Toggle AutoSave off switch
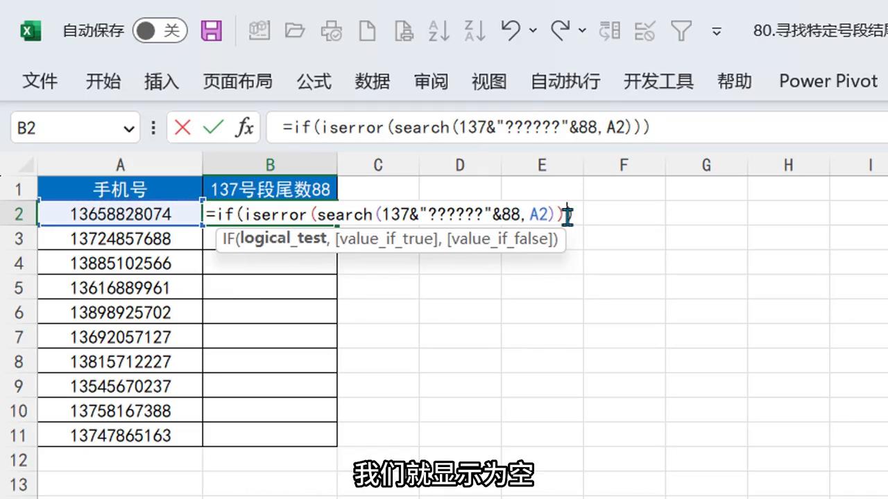Viewport: 888px width, 499px height. (x=160, y=31)
